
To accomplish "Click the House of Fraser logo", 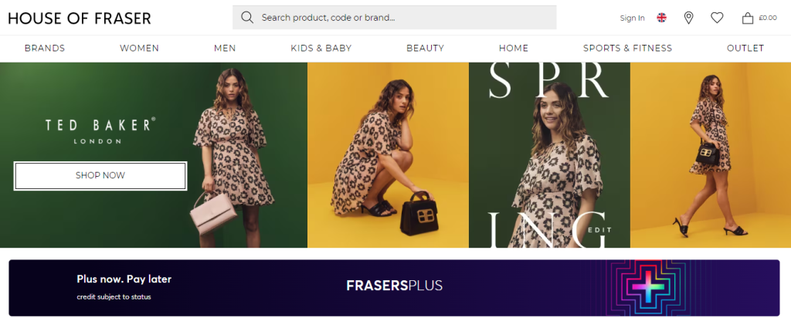I will 80,19.
